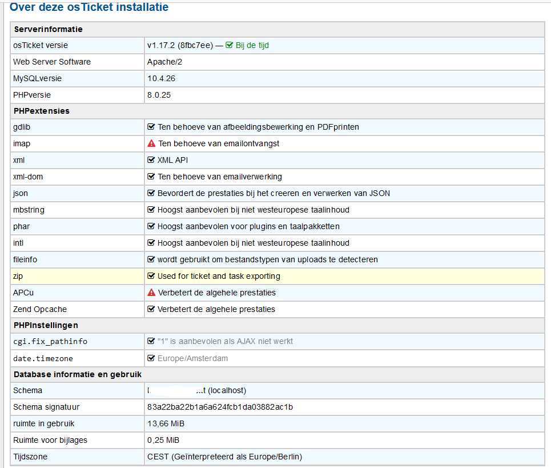Click the check icon in the fileinfo row
The width and height of the screenshot is (551, 468).
[151, 259]
